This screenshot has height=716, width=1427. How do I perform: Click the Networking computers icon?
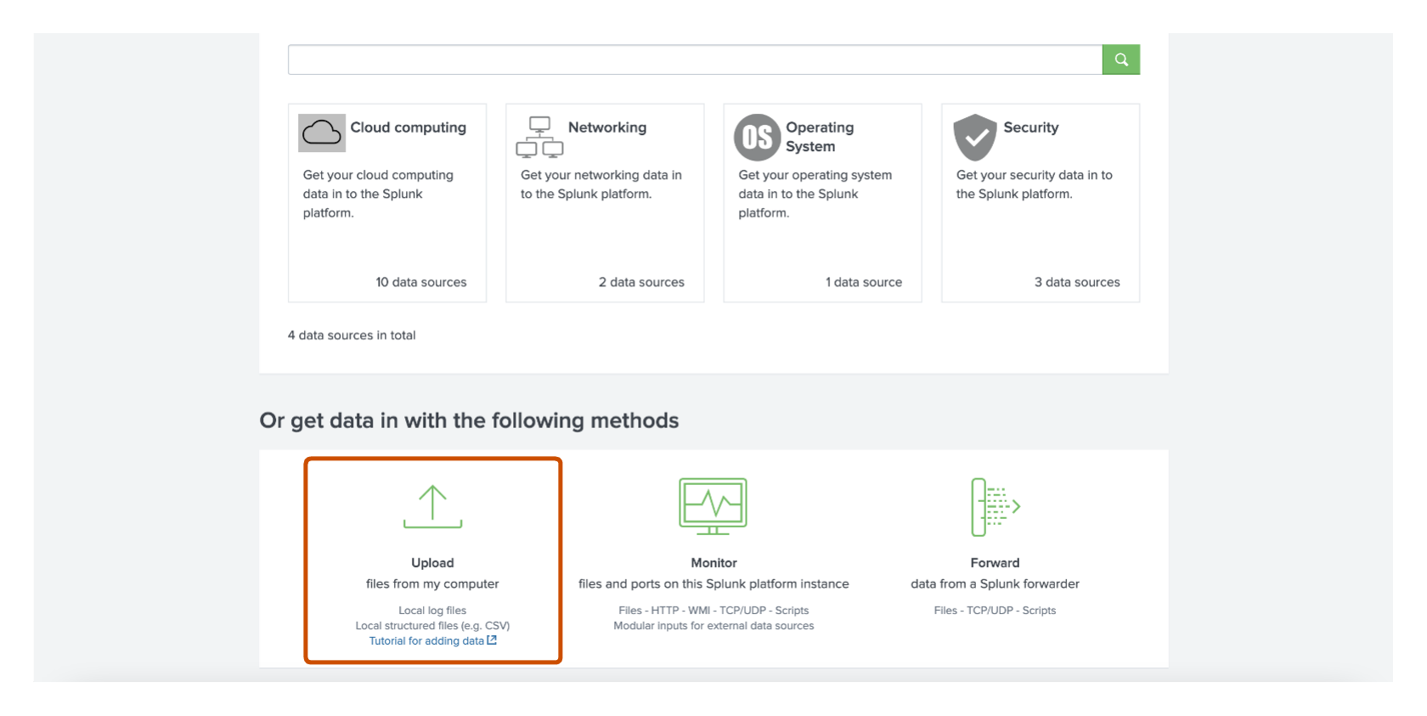pyautogui.click(x=539, y=137)
